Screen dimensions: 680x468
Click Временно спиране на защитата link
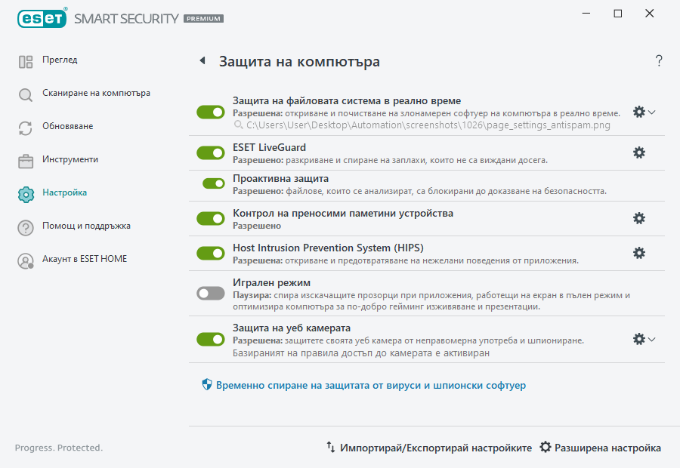(x=366, y=386)
